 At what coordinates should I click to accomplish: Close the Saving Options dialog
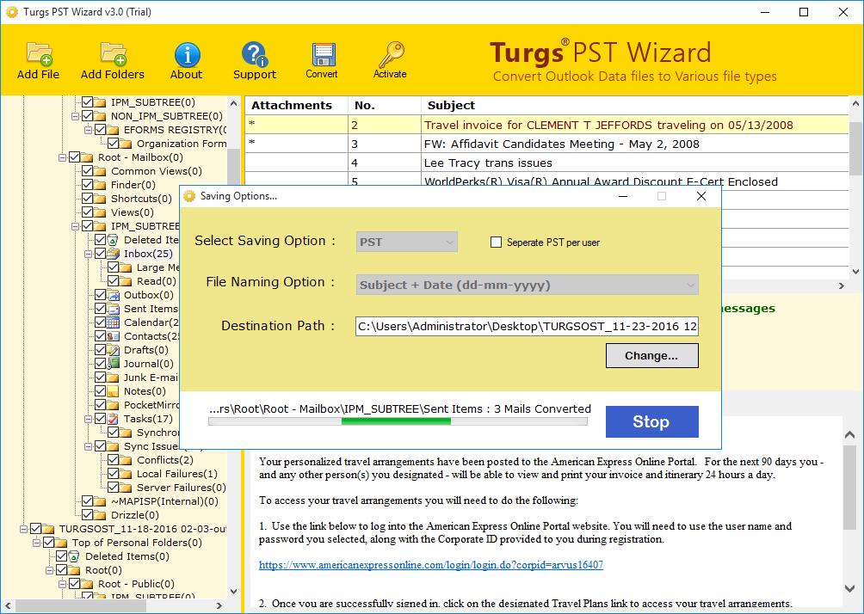(700, 197)
